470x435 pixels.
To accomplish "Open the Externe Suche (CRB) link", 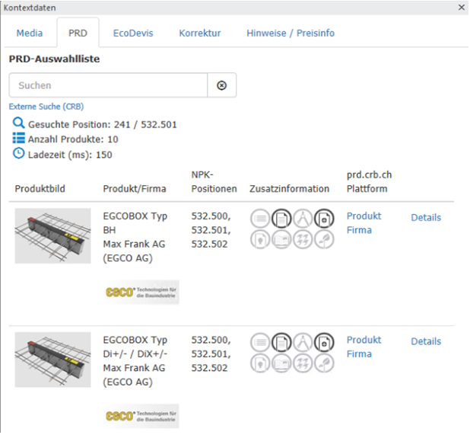I will 46,107.
